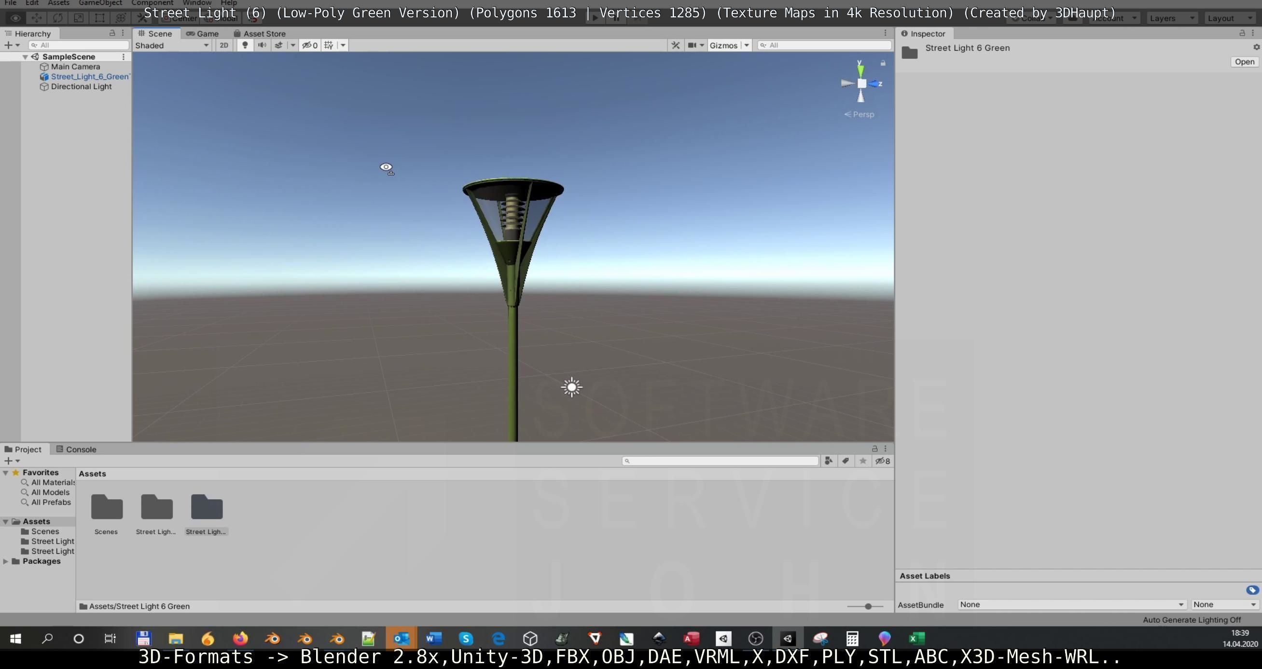This screenshot has width=1262, height=669.
Task: Open Hierarchy panel options menu
Action: pos(123,33)
